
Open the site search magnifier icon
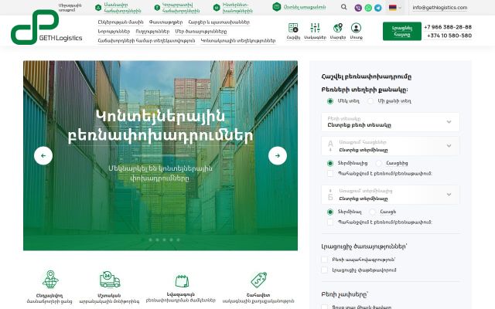click(x=343, y=7)
